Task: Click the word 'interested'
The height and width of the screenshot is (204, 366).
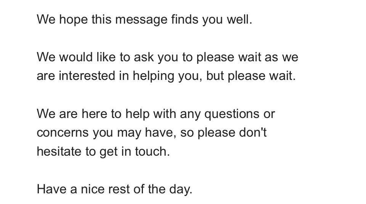Action: click(x=87, y=76)
